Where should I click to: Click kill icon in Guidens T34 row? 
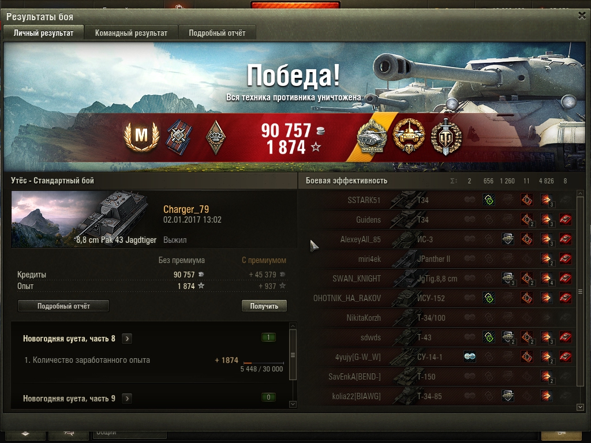point(566,219)
